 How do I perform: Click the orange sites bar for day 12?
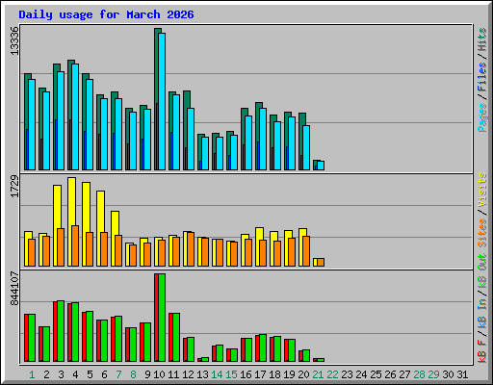click(191, 249)
